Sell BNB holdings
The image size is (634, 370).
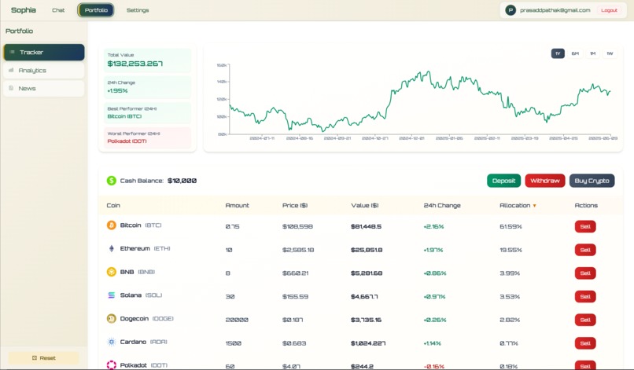(585, 273)
